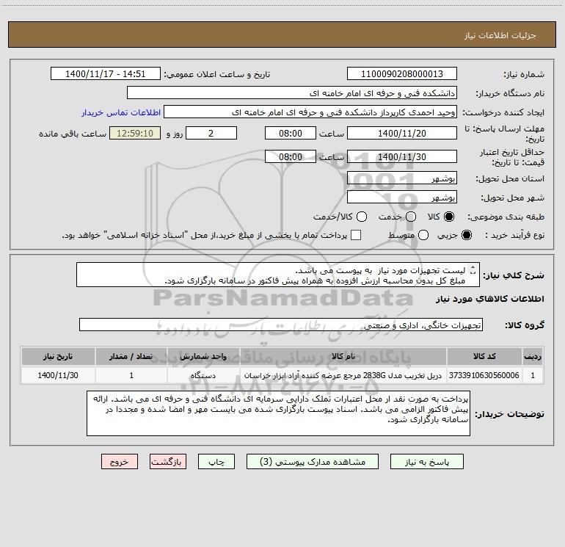Click the delivery city بوشهر field
The height and width of the screenshot is (547, 565).
click(402, 198)
